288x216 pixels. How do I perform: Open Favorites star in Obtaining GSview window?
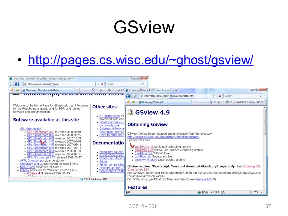[x=128, y=102]
